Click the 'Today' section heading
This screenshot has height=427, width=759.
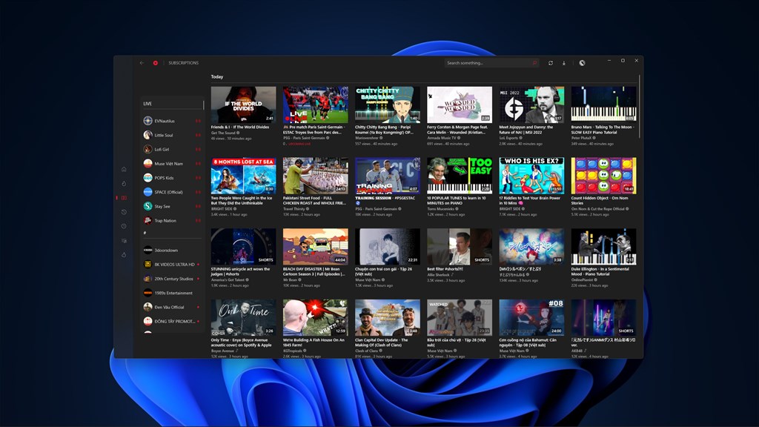click(x=217, y=76)
